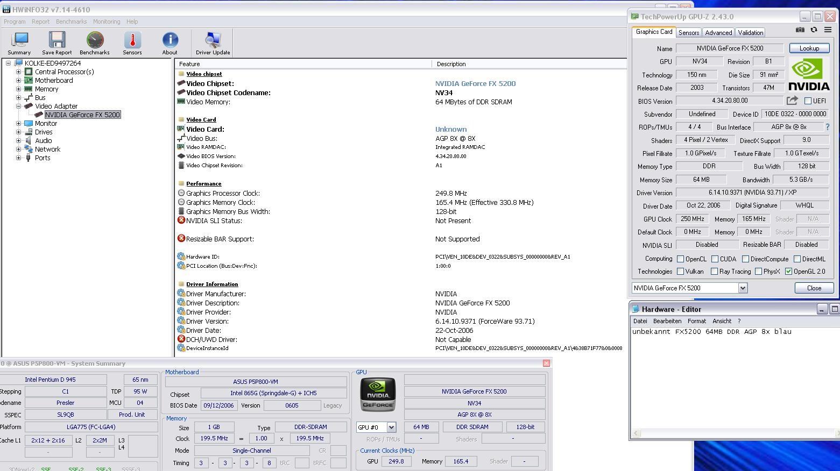Expand the Monitor node expander
This screenshot has height=471, width=840.
(x=18, y=123)
